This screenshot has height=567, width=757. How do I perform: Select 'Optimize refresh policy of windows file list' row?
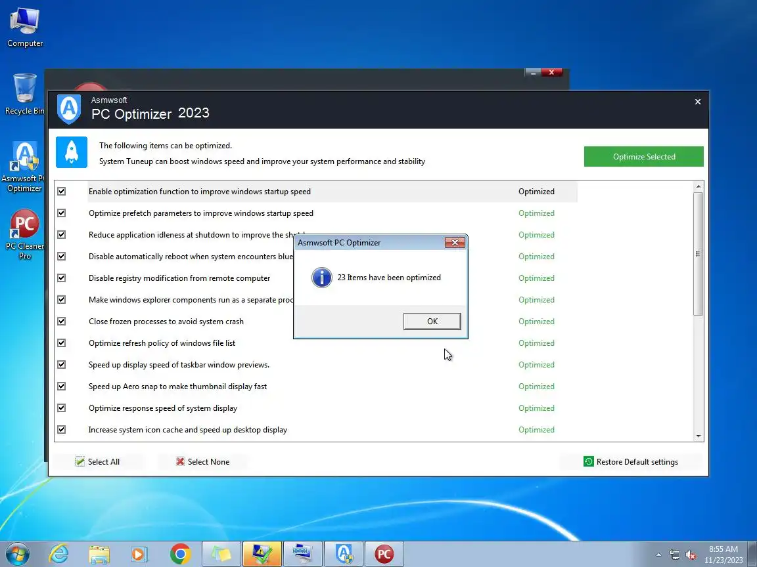162,343
